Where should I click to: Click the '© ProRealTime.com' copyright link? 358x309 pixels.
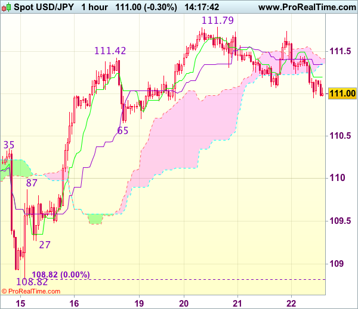(31, 291)
